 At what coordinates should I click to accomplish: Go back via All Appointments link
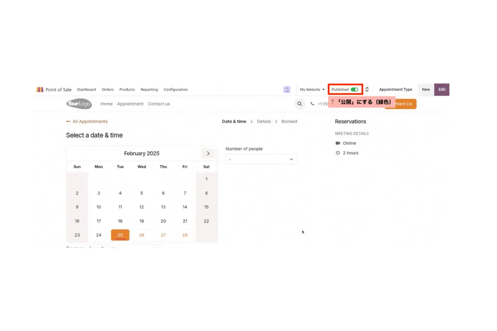(87, 122)
